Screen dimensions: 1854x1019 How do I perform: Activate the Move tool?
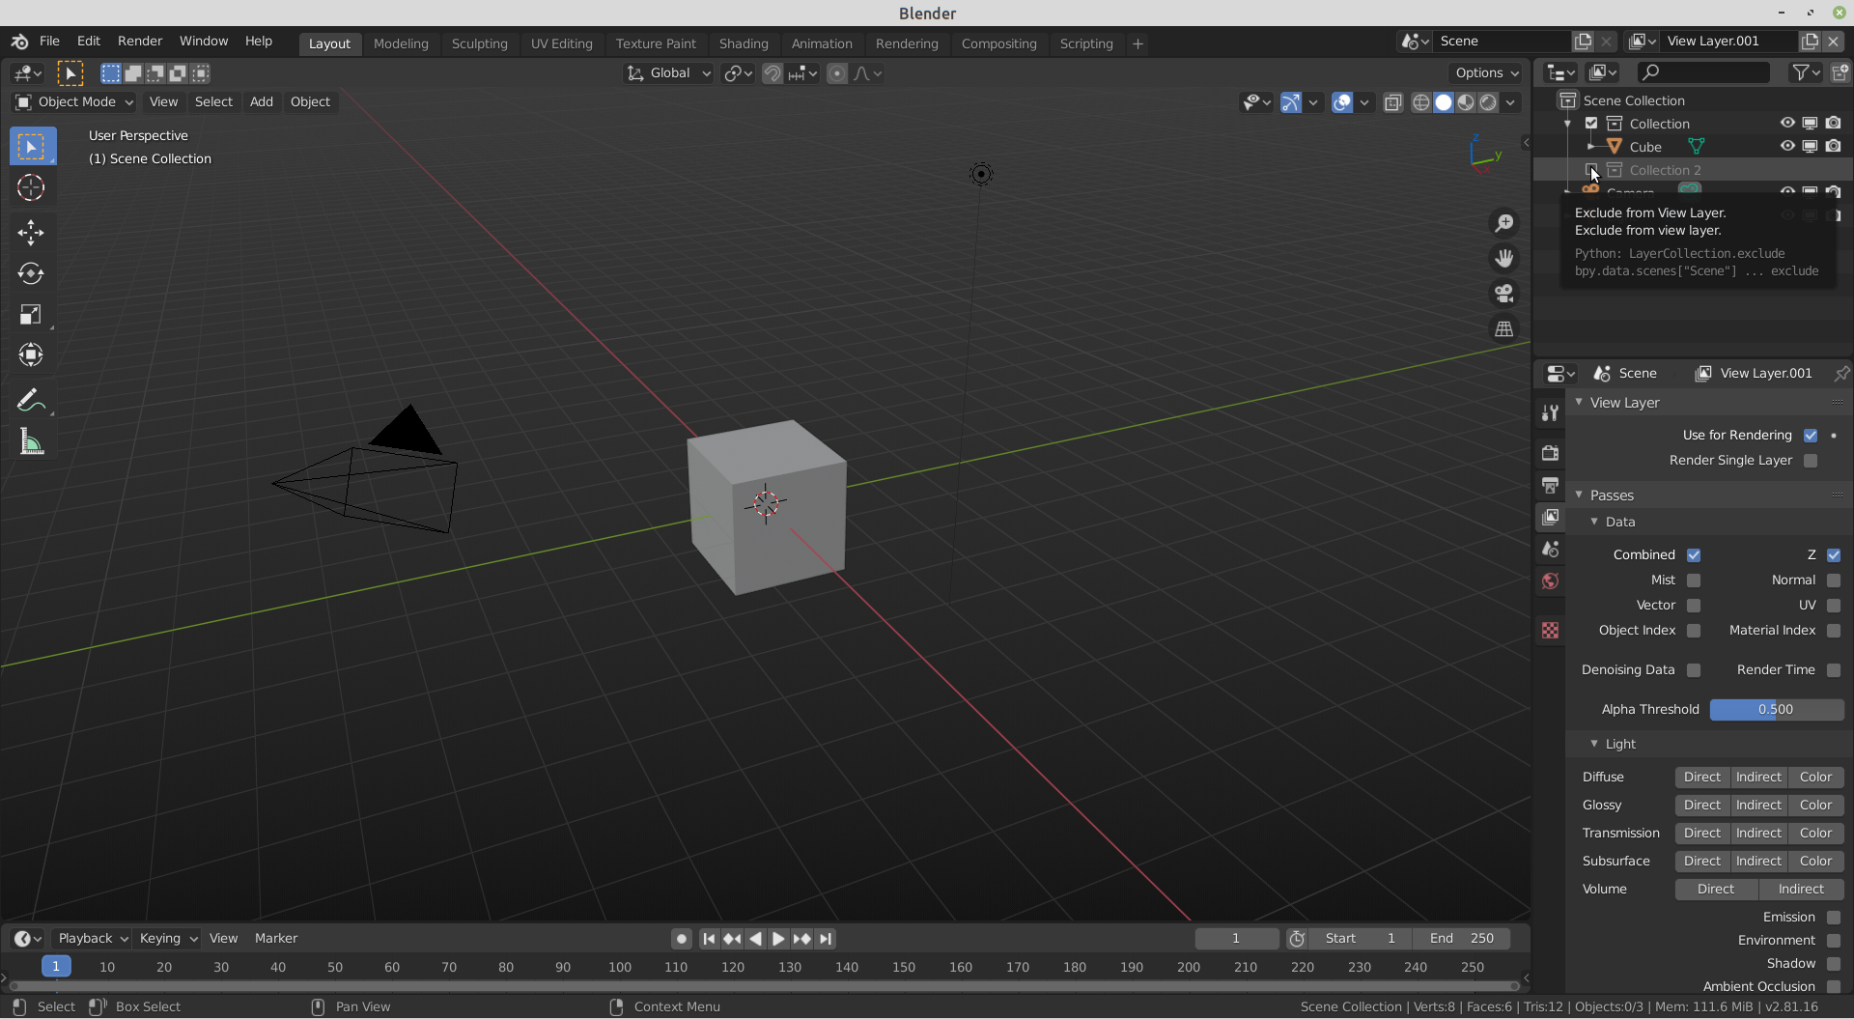pyautogui.click(x=31, y=232)
